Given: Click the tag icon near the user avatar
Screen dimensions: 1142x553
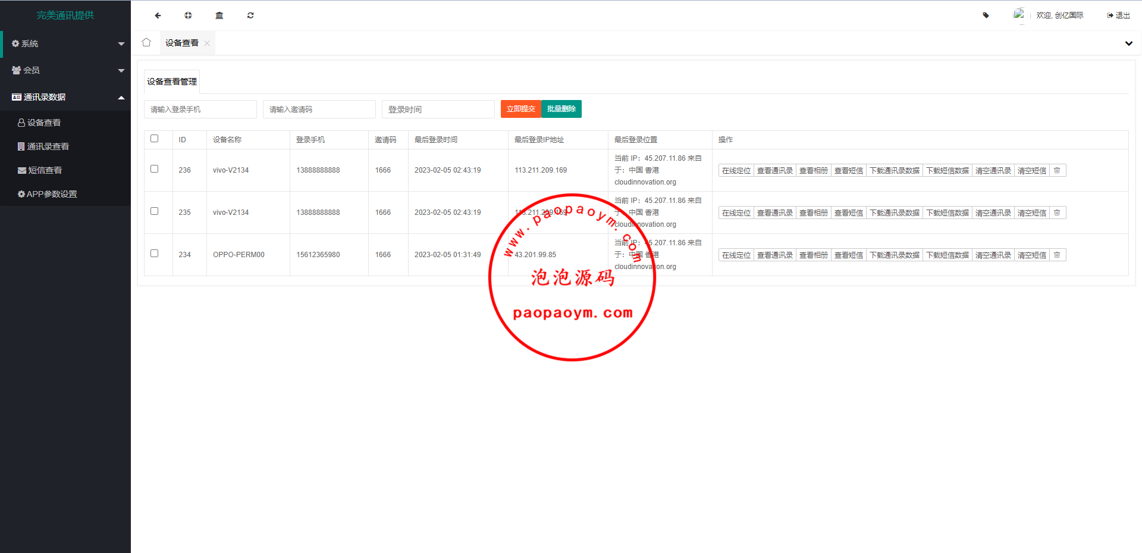Looking at the screenshot, I should [x=986, y=15].
